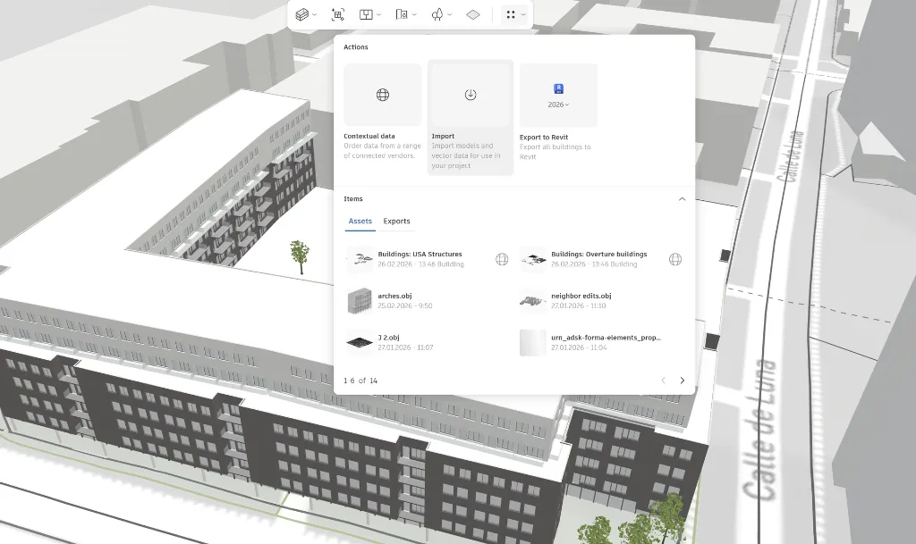Viewport: 916px width, 544px height.
Task: Open dropdown arrow beside trees tool
Action: (x=450, y=14)
